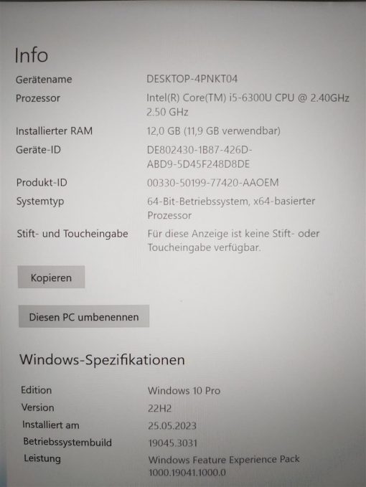Click Diesen PC umbenennen button
366x487 pixels.
(x=84, y=316)
